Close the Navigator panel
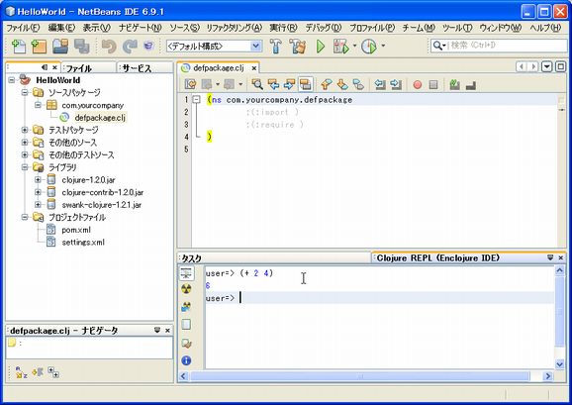 (167, 331)
